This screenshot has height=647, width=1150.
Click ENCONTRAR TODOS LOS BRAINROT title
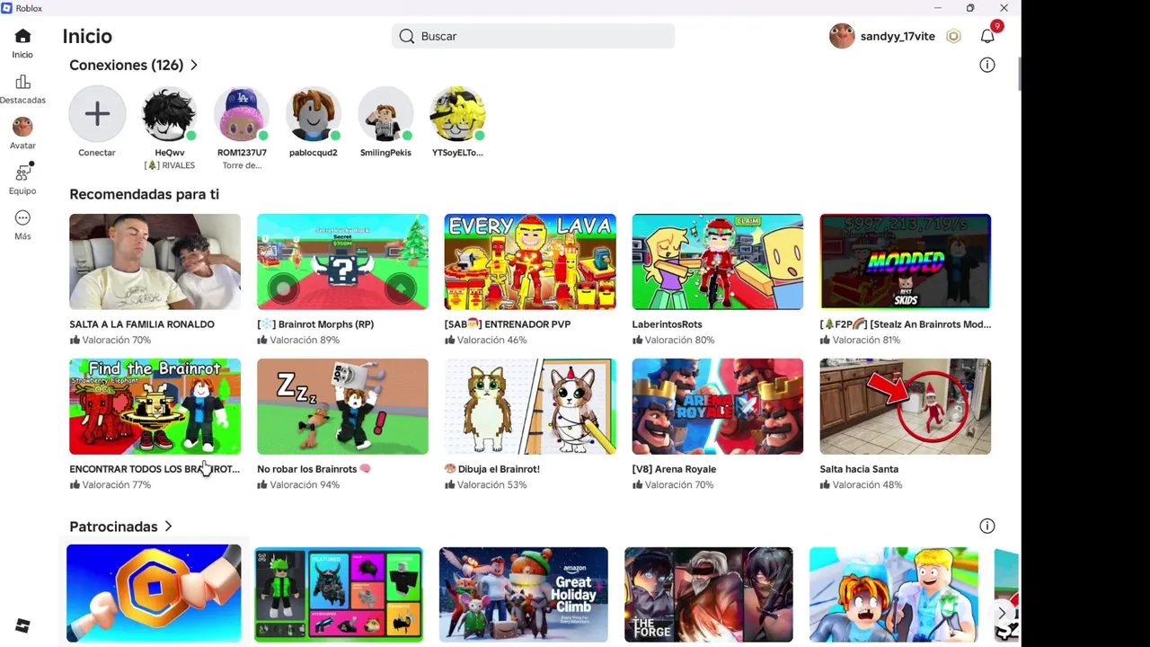(155, 469)
